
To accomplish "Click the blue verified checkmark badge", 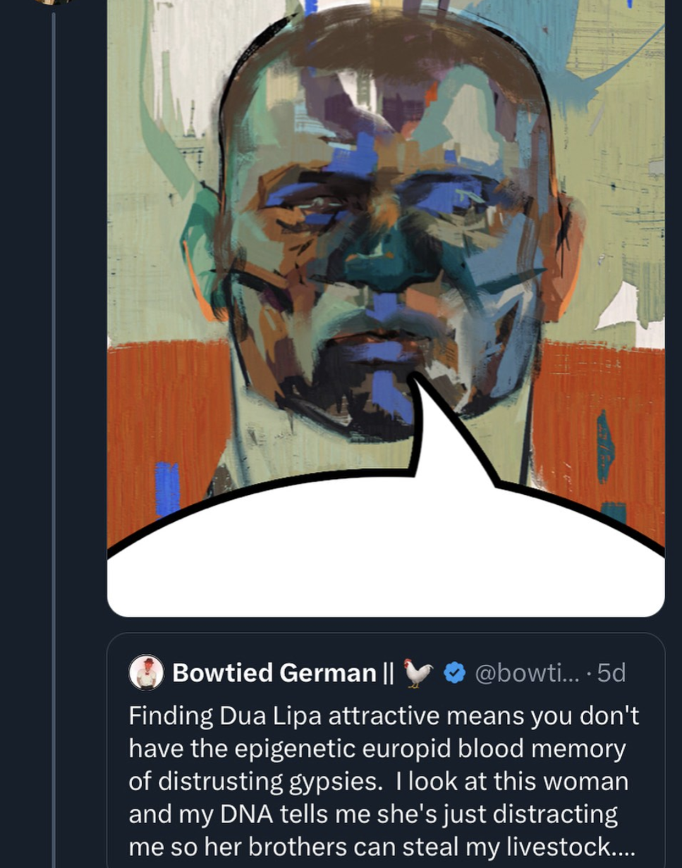I will (454, 673).
